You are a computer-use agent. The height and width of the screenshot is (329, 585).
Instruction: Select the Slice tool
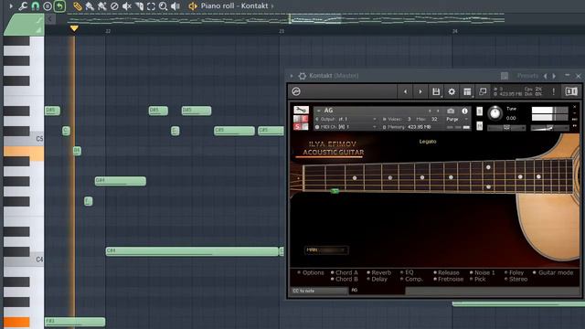(139, 6)
